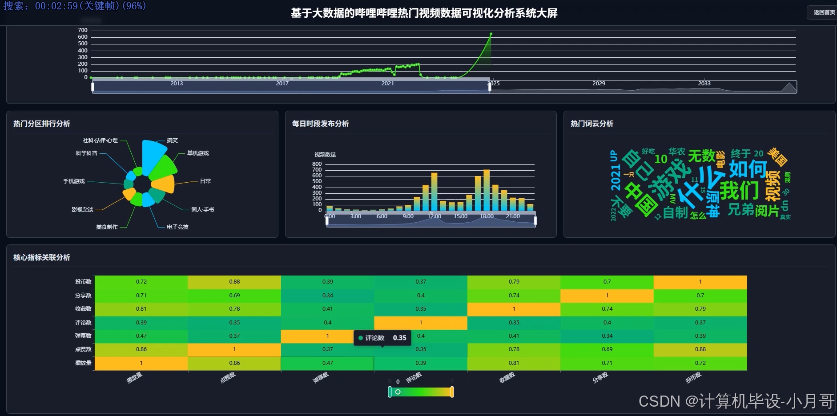Click heatmap cell at row 投币数, column 点赞数

pyautogui.click(x=234, y=282)
